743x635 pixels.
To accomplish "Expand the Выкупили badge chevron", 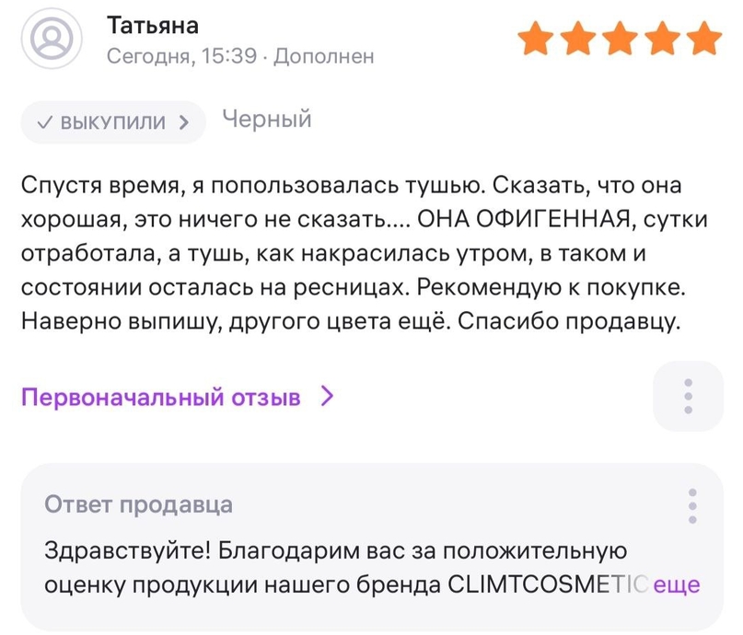I will [x=184, y=121].
